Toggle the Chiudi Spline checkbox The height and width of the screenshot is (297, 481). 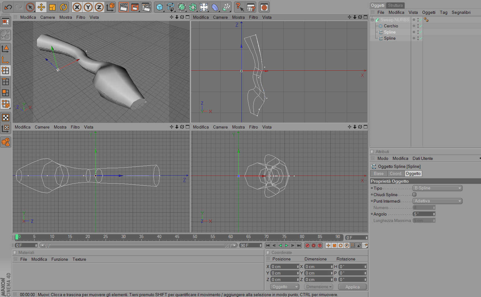click(414, 195)
